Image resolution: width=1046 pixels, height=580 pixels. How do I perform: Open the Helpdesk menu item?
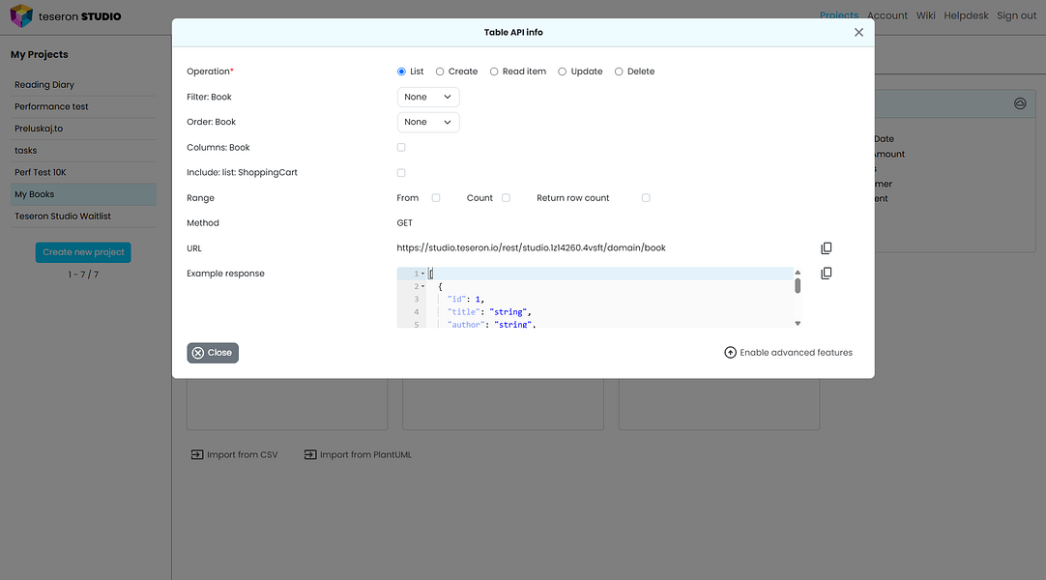(x=966, y=15)
